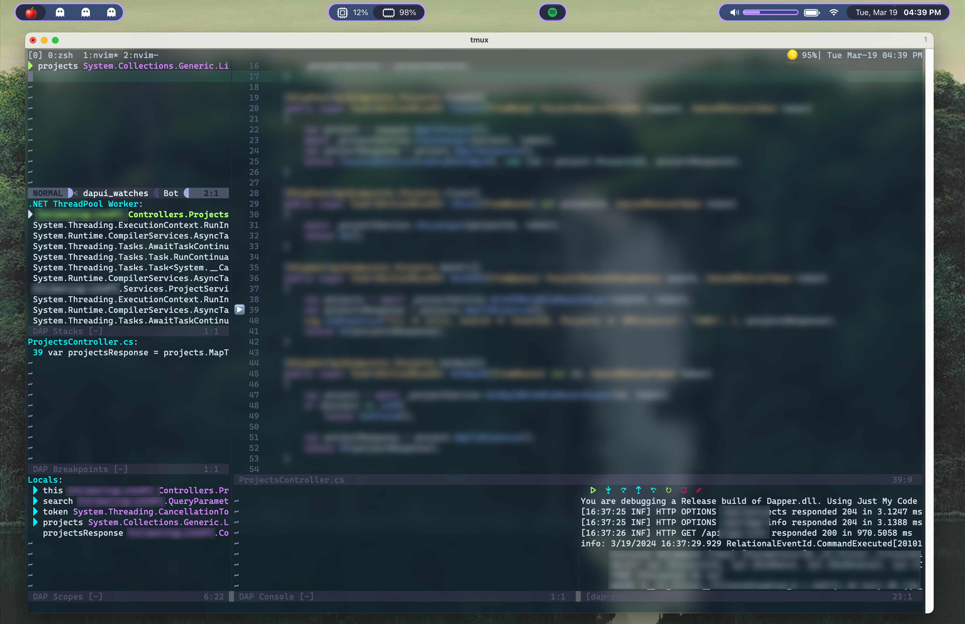Screen dimensions: 965x624
Task: Click the date and time in the top bar
Action: [x=898, y=13]
